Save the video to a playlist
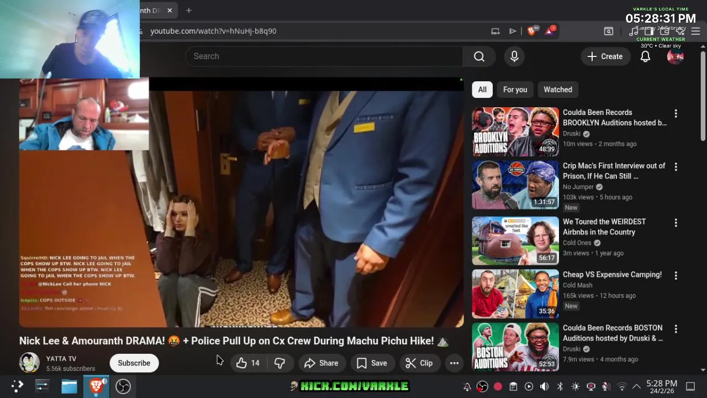 tap(372, 363)
